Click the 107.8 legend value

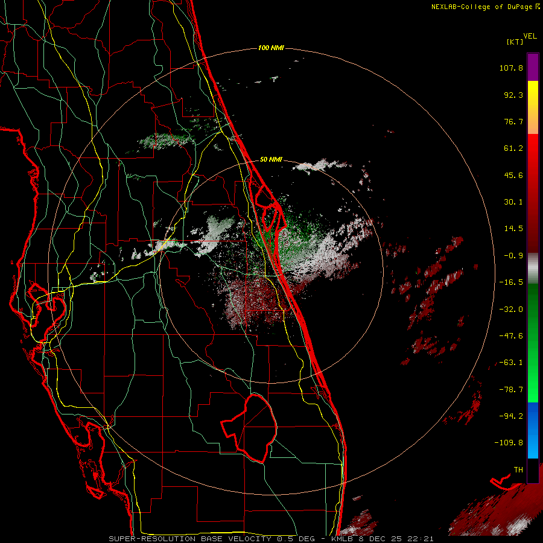tap(511, 68)
